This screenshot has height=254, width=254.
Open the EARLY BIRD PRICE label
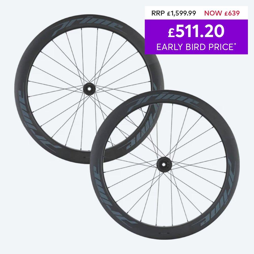pos(195,47)
